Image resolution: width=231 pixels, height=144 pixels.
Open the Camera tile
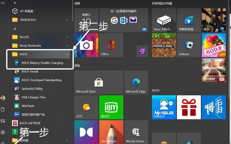86,45
